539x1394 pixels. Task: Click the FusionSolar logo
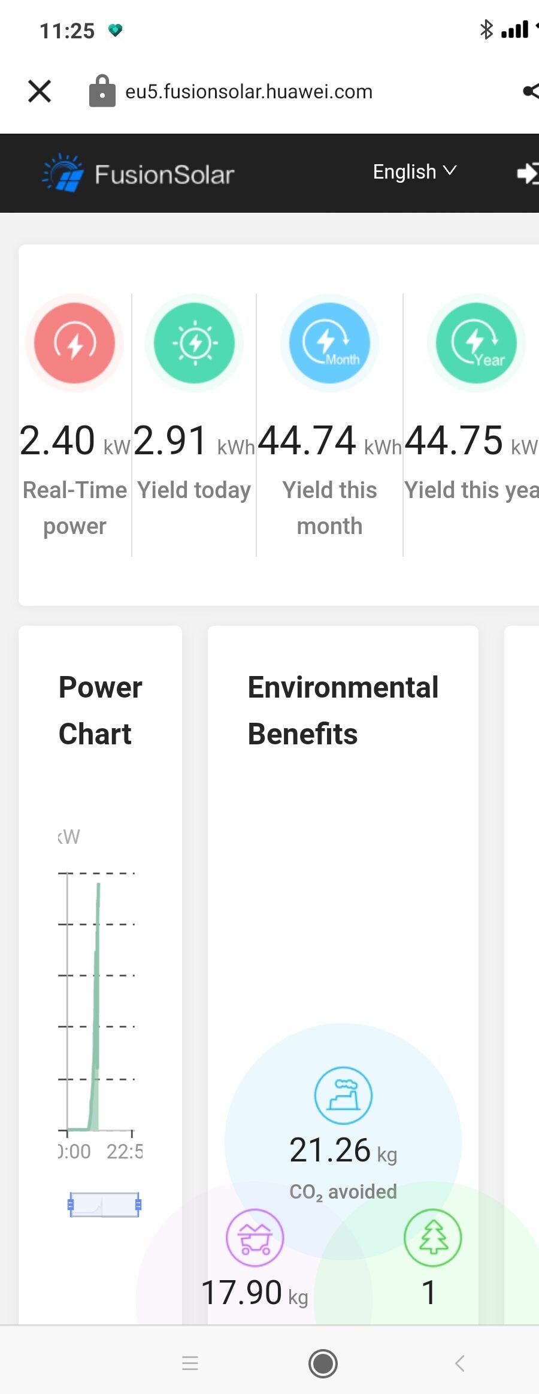click(138, 173)
